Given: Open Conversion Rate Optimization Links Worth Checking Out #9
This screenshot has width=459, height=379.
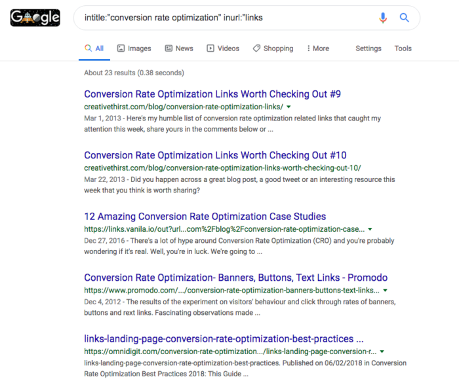Looking at the screenshot, I should pos(212,94).
